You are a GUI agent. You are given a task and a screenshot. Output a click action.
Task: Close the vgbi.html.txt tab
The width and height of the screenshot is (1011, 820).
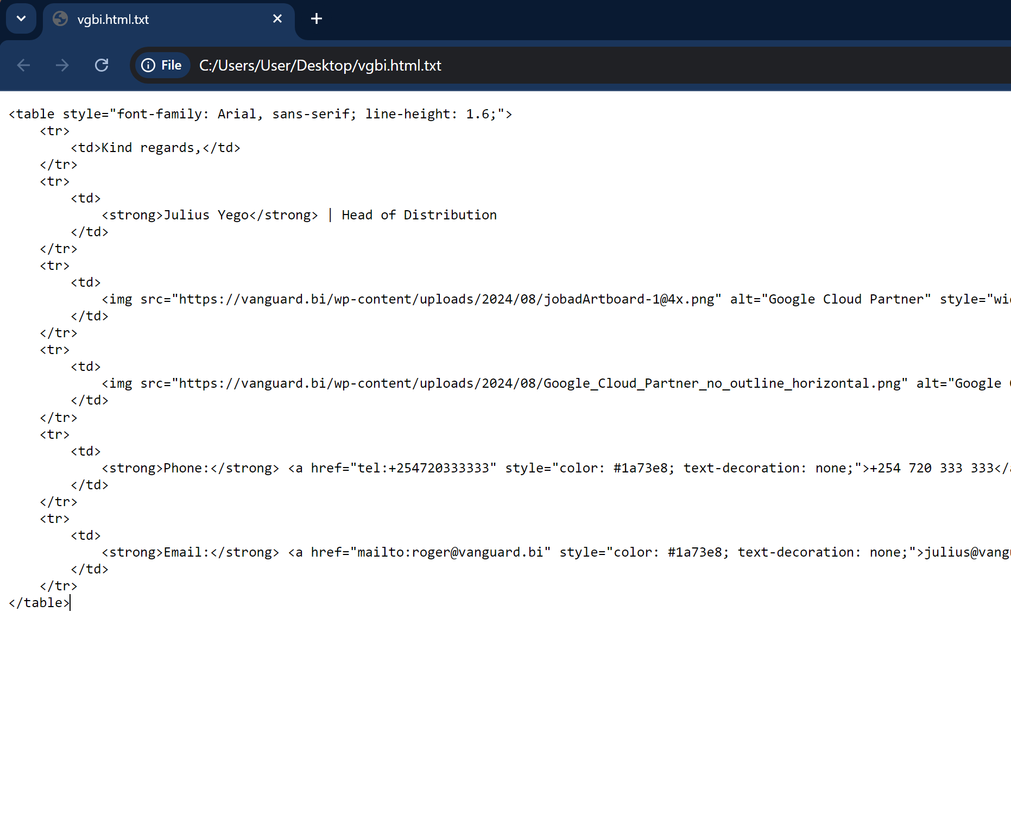click(x=277, y=19)
